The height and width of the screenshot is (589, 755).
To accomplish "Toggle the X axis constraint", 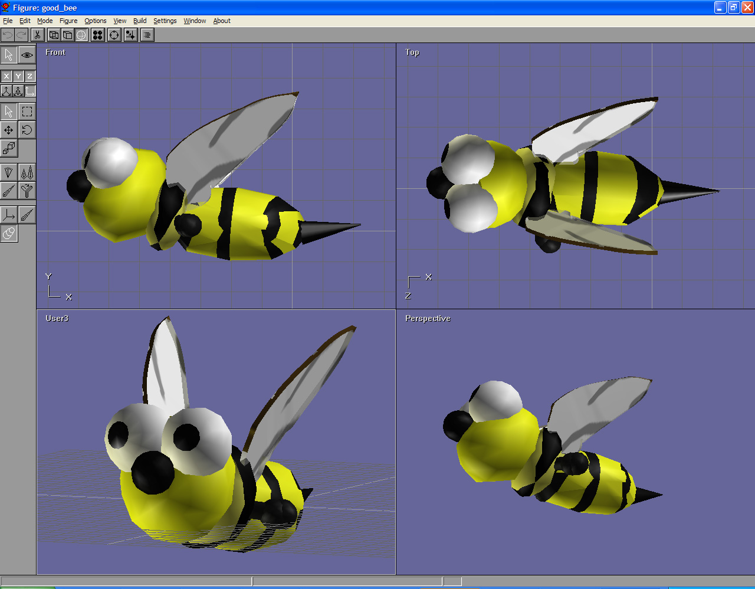I will pos(6,76).
